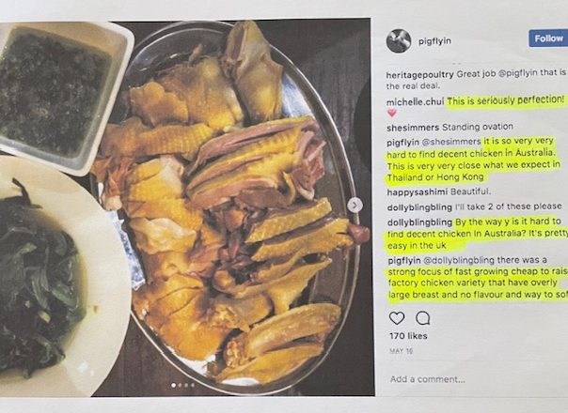This screenshot has width=568, height=413.
Task: Click the comment speech bubble icon
Action: [423, 318]
